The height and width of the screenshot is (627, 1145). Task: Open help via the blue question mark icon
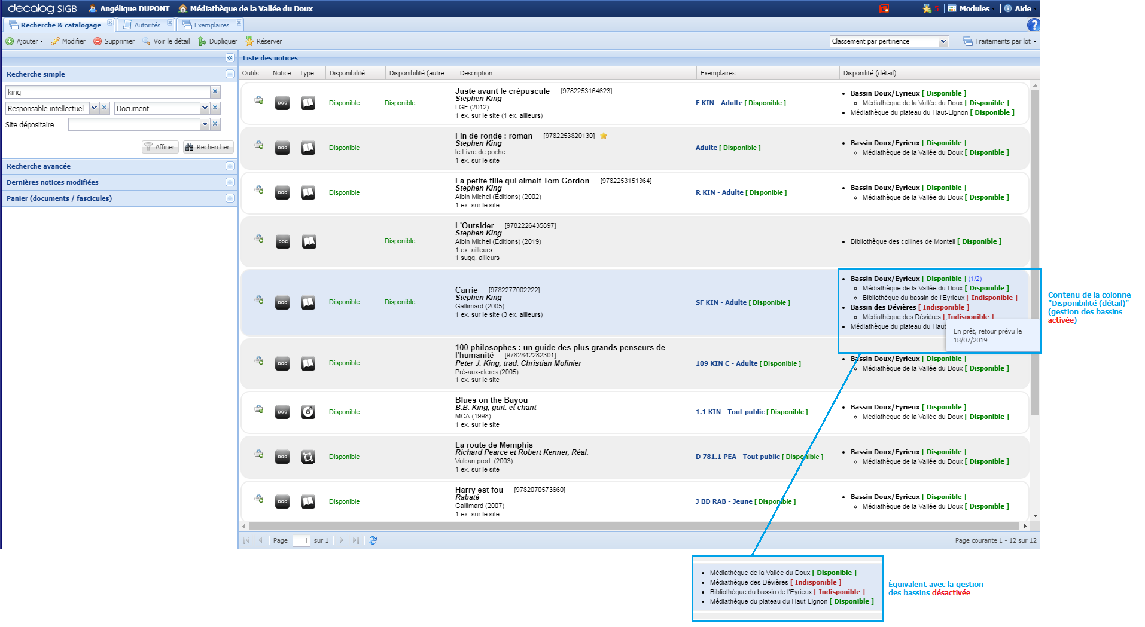click(1034, 25)
